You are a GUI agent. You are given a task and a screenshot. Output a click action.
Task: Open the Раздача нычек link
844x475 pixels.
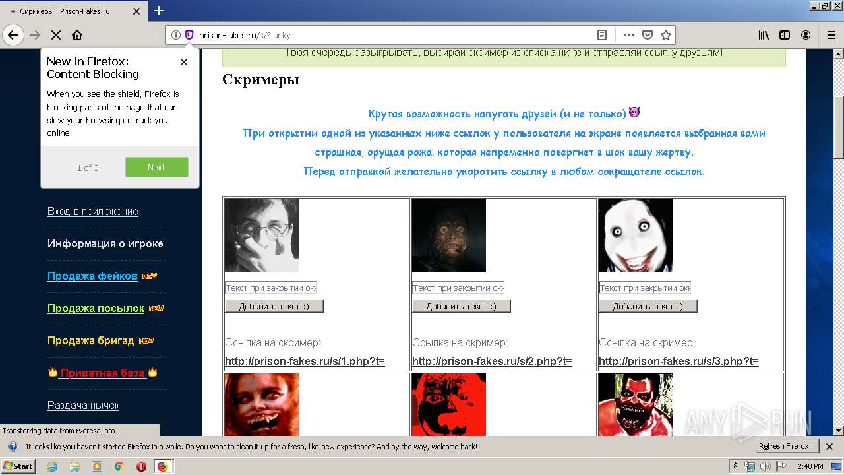(83, 405)
